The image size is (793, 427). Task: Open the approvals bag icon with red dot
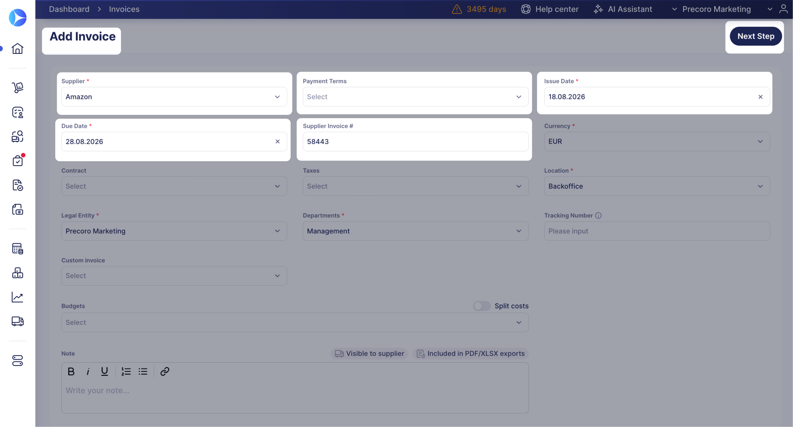tap(17, 161)
